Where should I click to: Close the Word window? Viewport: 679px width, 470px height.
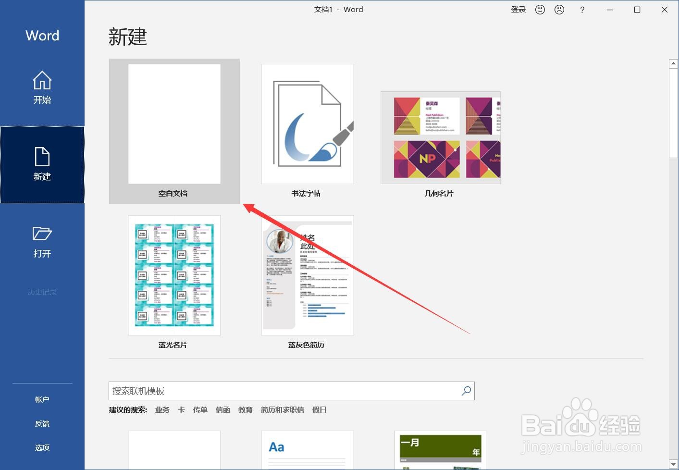pyautogui.click(x=665, y=10)
